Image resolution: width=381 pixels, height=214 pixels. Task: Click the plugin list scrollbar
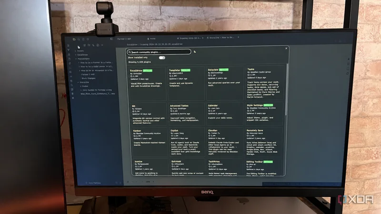(x=287, y=90)
